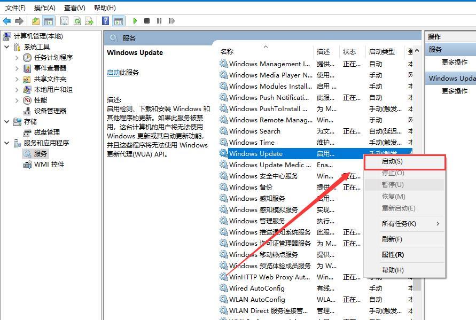The height and width of the screenshot is (320, 476).
Task: Click the Refresh toolbar icon
Action: click(76, 20)
